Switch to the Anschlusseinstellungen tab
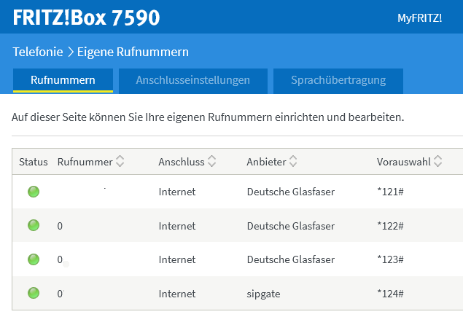The height and width of the screenshot is (317, 463). coord(193,80)
